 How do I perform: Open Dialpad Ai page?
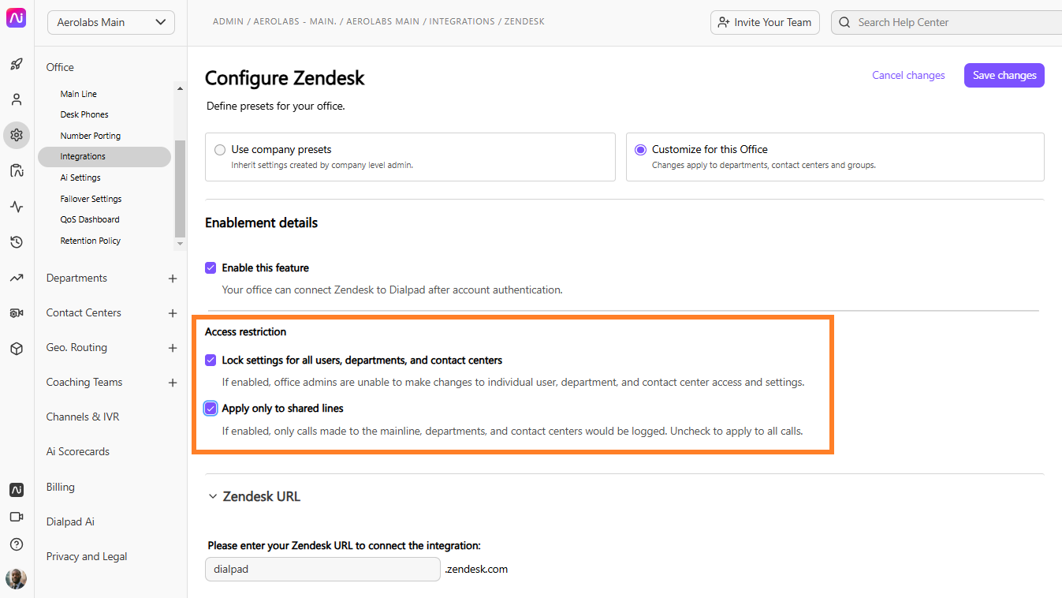pos(70,521)
